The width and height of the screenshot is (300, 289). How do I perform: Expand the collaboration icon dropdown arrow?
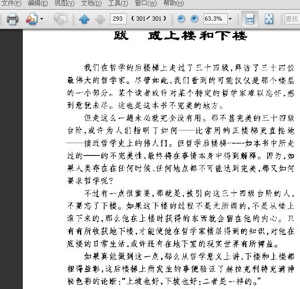[x=42, y=19]
